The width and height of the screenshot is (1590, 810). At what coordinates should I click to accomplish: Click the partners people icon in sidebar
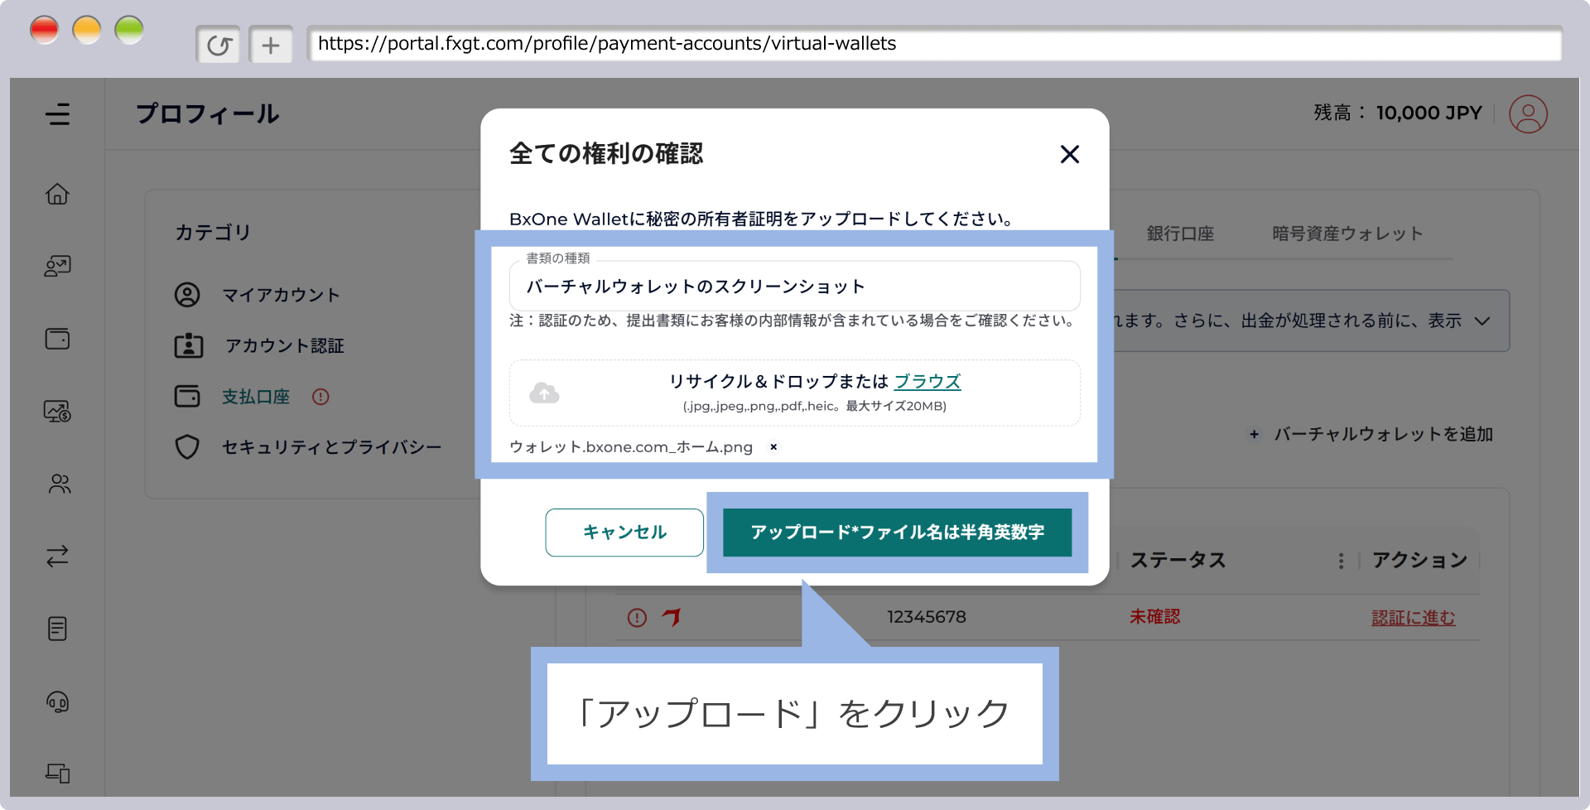[58, 484]
